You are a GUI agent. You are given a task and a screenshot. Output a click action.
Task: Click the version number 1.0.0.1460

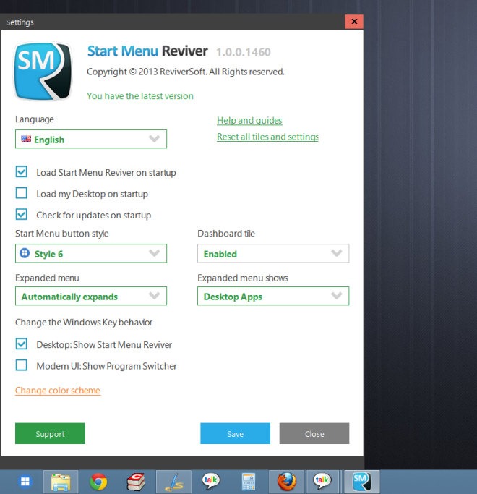coord(244,52)
